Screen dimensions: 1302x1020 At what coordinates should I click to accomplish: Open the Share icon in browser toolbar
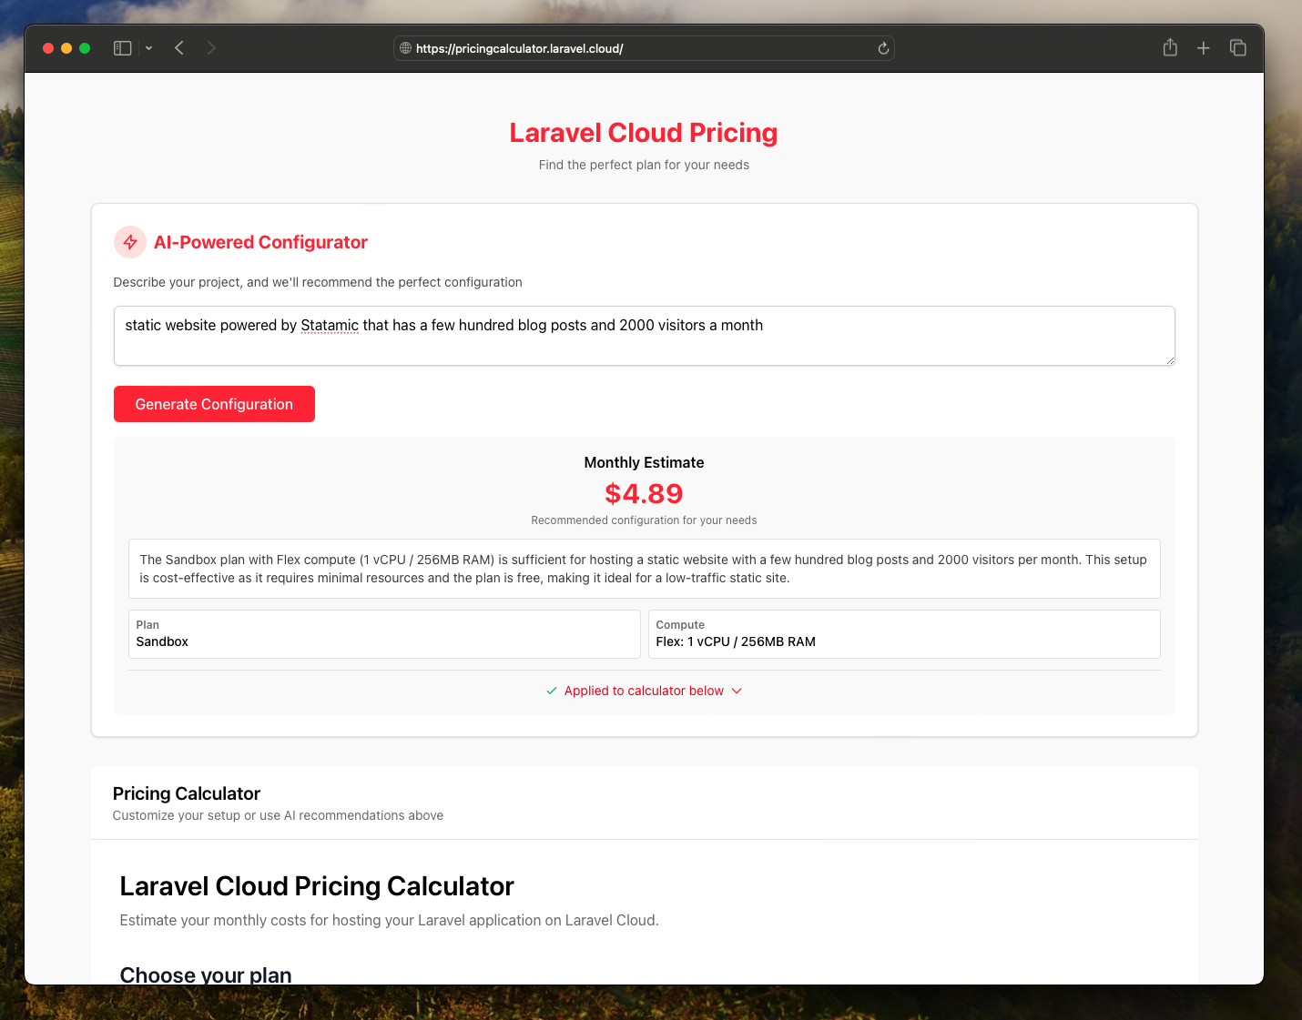(x=1170, y=47)
